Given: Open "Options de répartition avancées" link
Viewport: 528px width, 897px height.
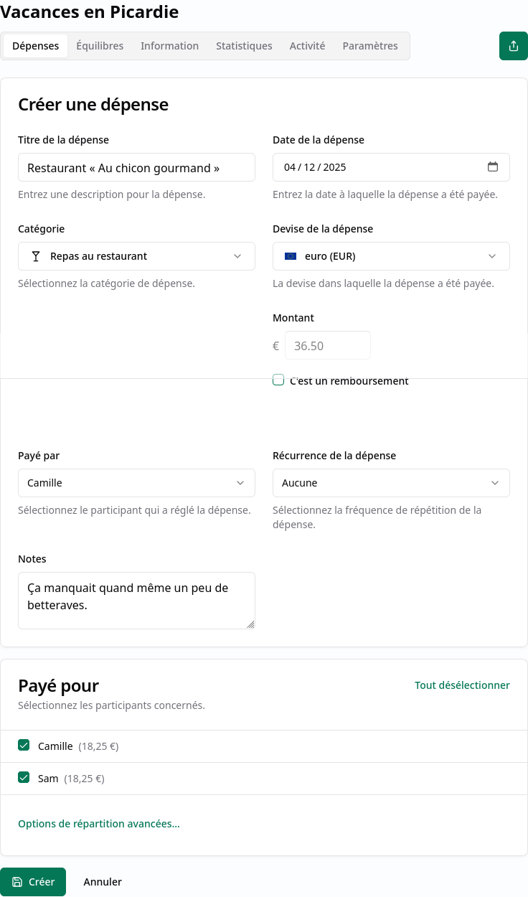Looking at the screenshot, I should 99,824.
